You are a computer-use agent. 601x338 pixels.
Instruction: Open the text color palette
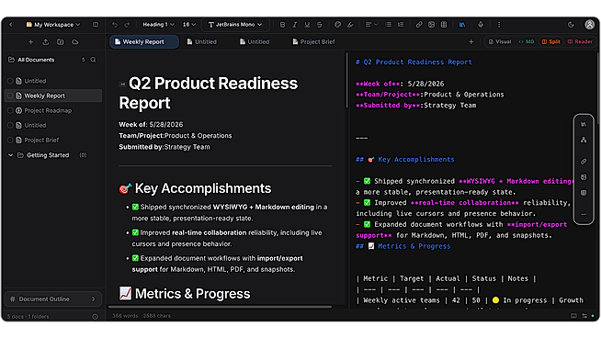[x=337, y=25]
